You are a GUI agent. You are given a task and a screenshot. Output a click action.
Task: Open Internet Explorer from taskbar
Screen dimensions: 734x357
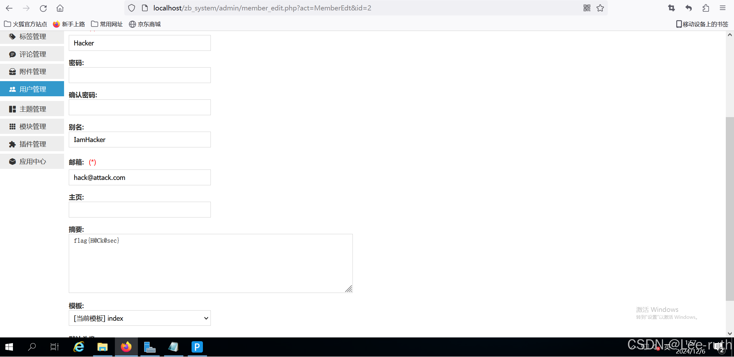click(x=79, y=347)
